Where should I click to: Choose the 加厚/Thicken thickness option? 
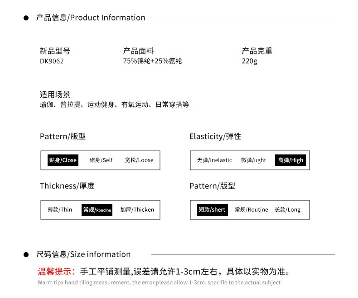click(x=137, y=209)
